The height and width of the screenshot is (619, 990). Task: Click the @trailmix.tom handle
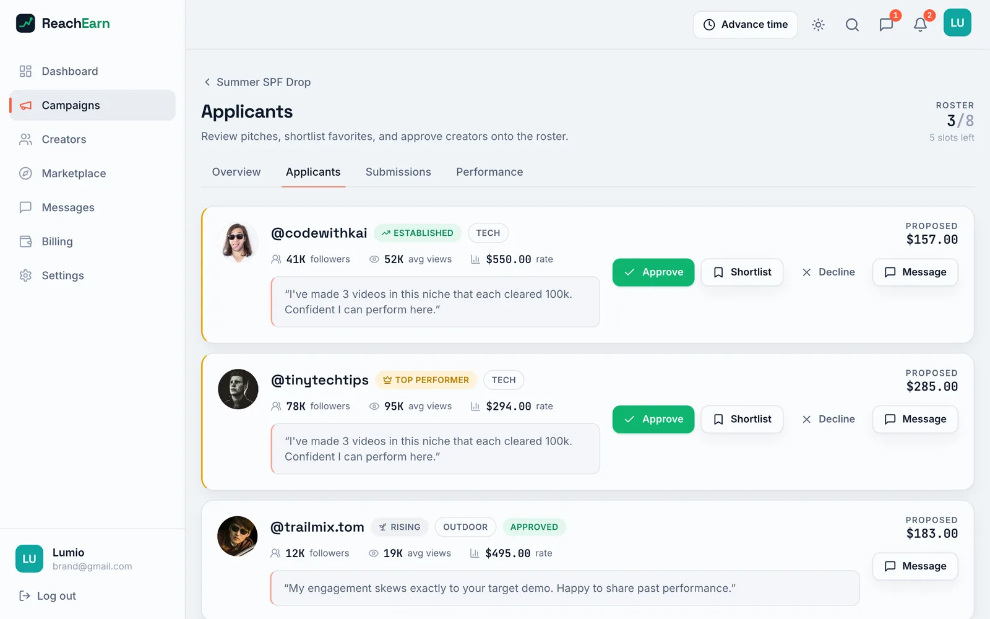click(x=317, y=527)
